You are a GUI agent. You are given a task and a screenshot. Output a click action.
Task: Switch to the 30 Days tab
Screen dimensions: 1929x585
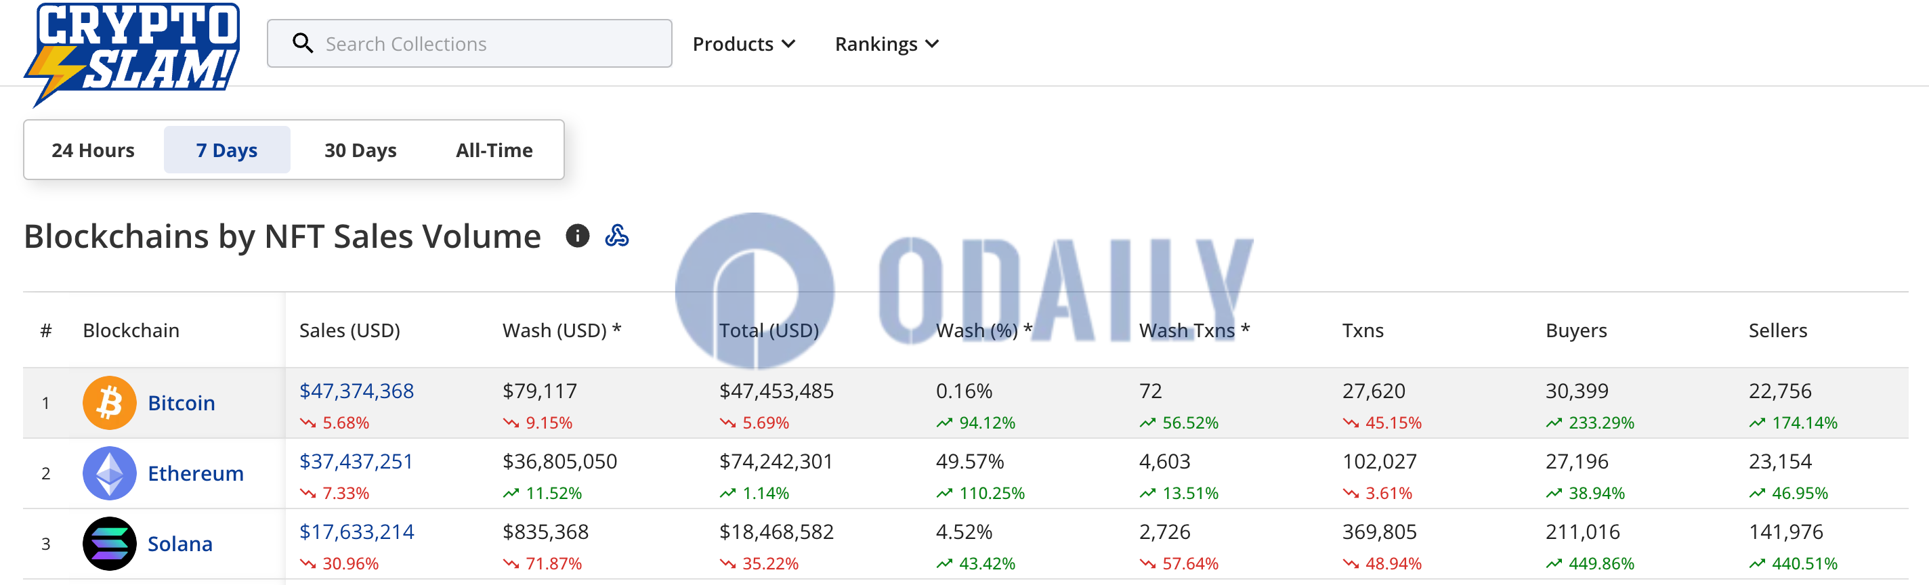tap(360, 150)
